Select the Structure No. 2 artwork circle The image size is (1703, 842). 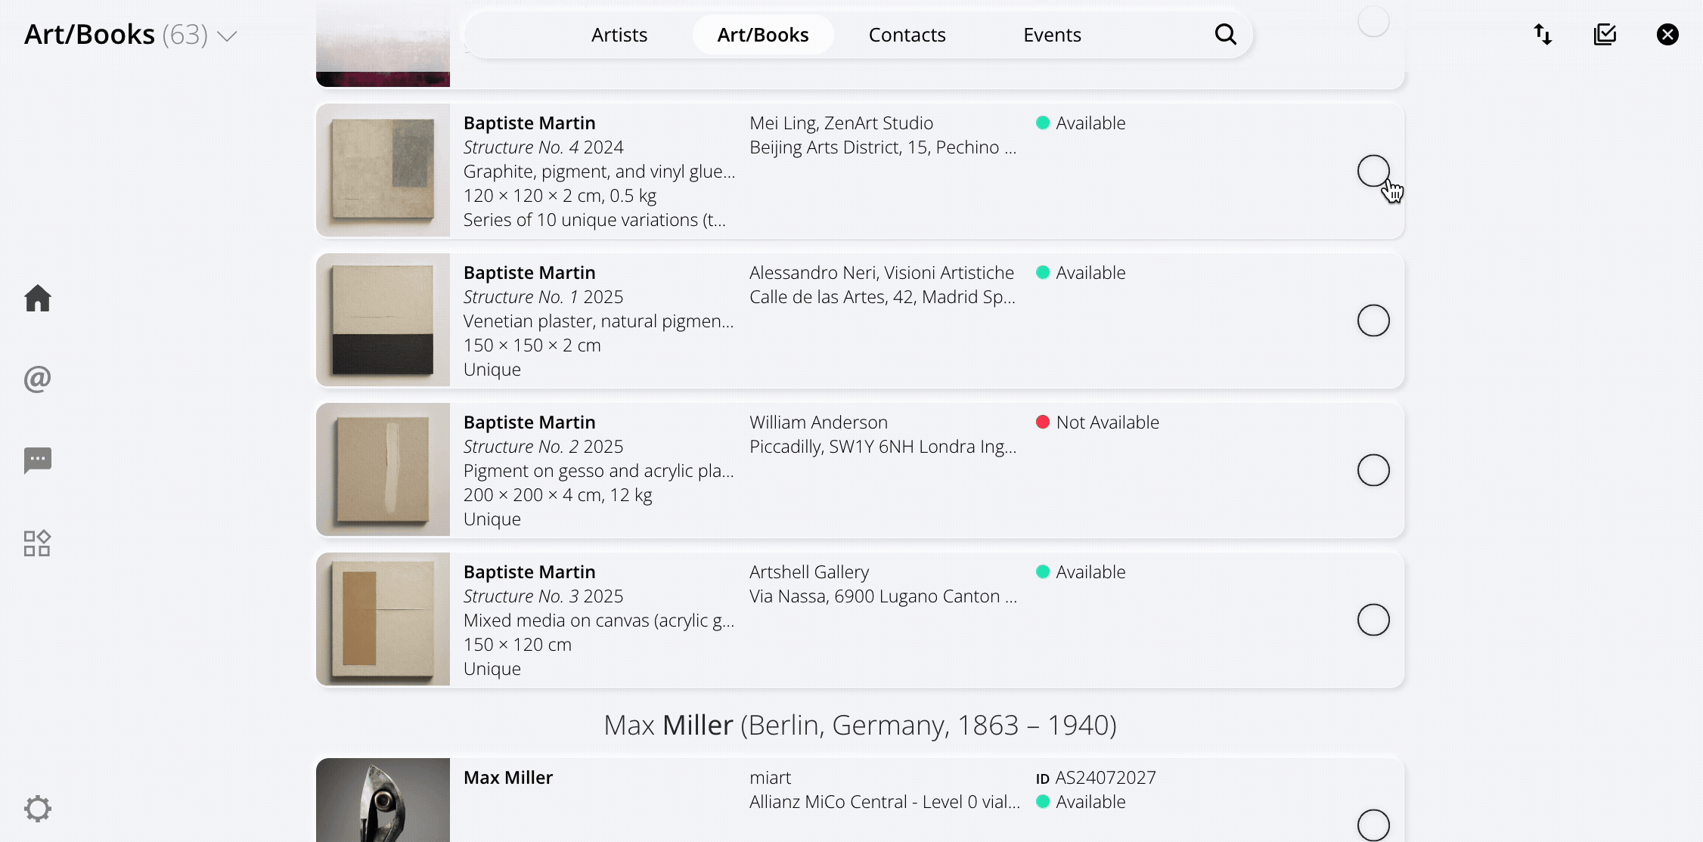tap(1374, 469)
